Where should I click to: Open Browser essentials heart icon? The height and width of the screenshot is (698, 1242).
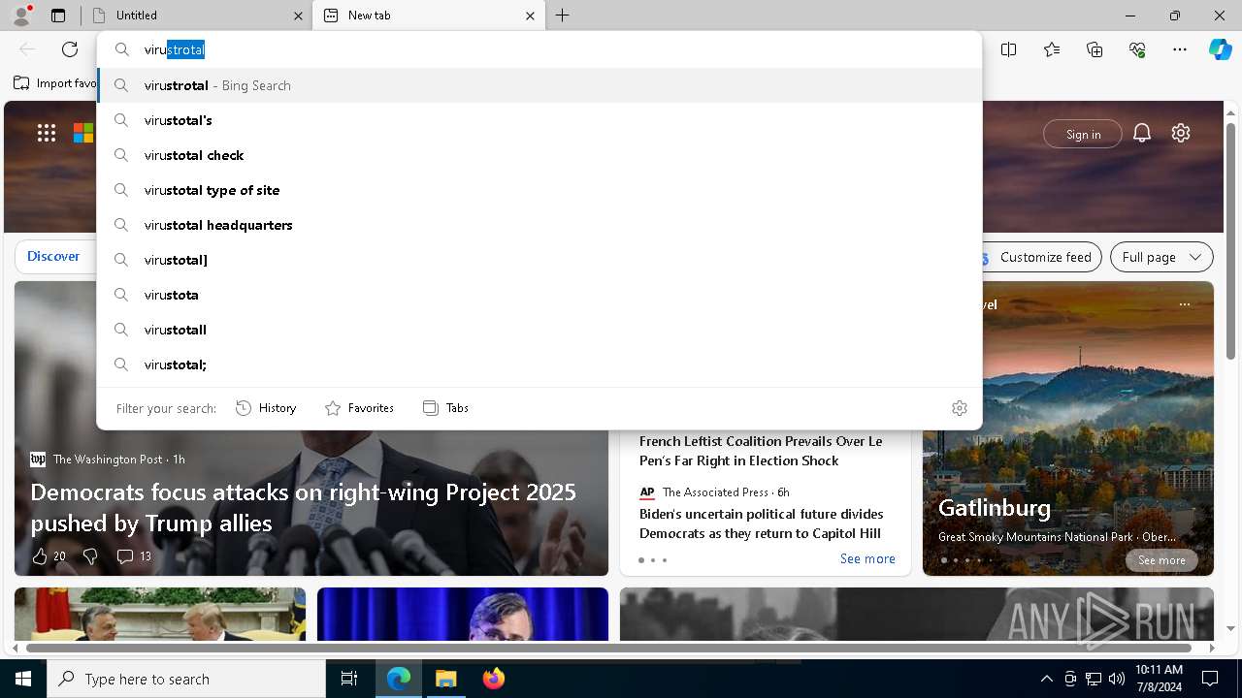(x=1137, y=49)
